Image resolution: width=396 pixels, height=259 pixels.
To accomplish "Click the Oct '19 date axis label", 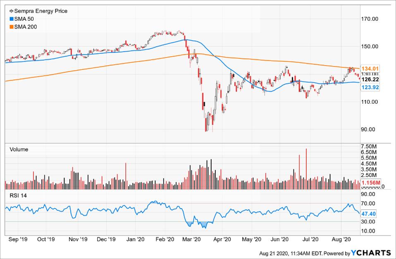I will pos(46,239).
